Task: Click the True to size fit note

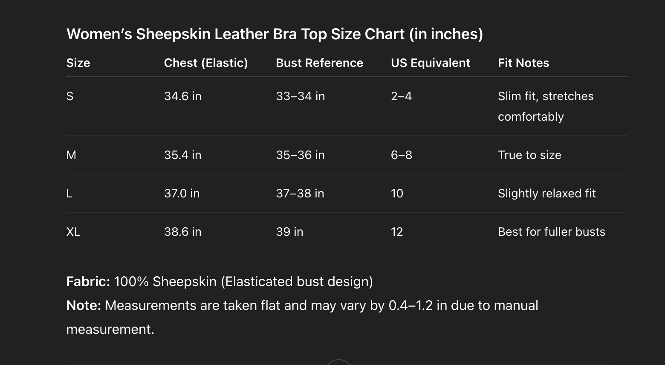Action: coord(529,155)
